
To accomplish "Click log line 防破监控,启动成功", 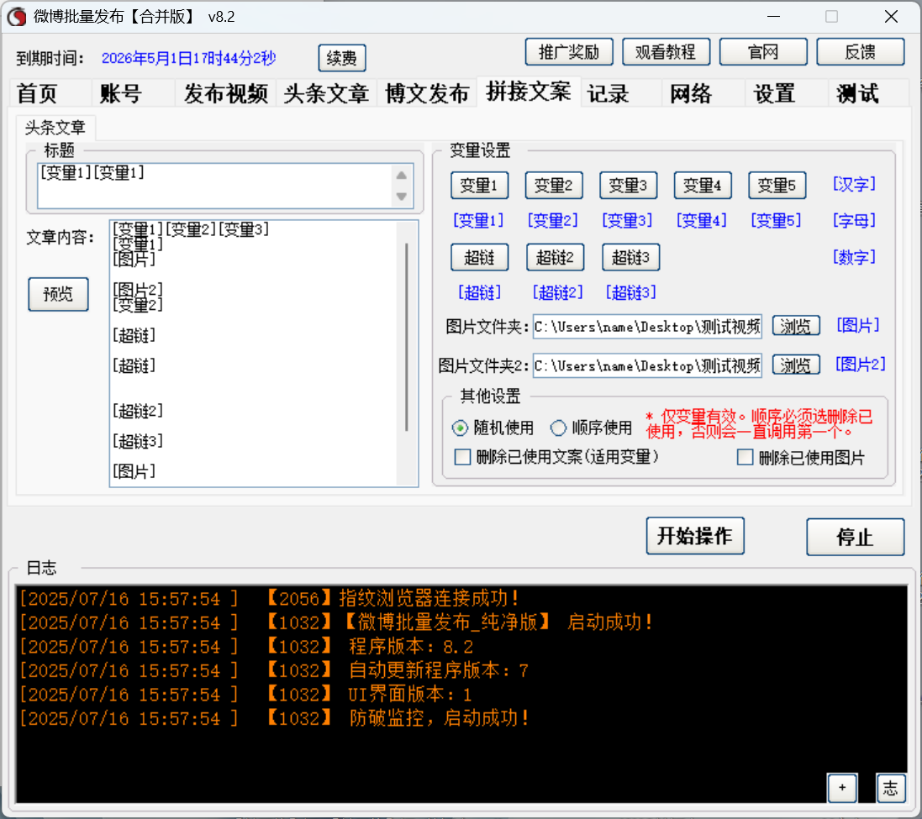I will [x=275, y=718].
